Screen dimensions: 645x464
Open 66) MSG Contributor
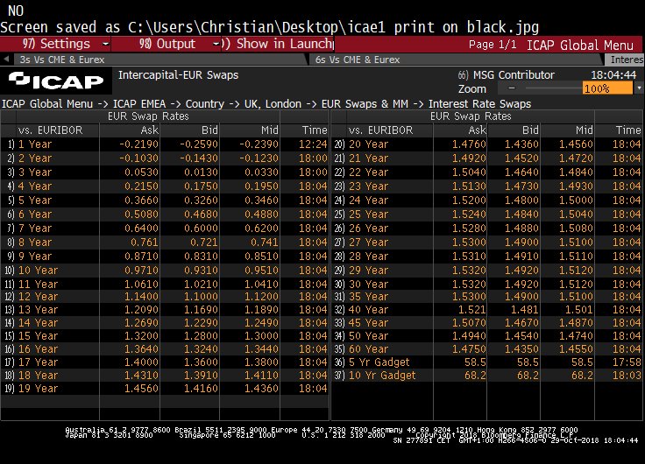[x=506, y=74]
